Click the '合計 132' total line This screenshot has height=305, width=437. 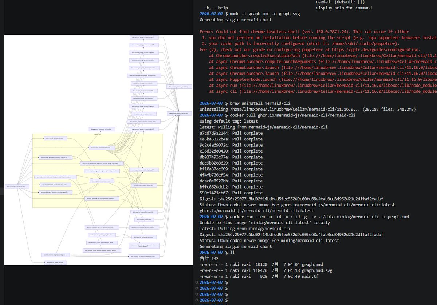[x=209, y=258]
